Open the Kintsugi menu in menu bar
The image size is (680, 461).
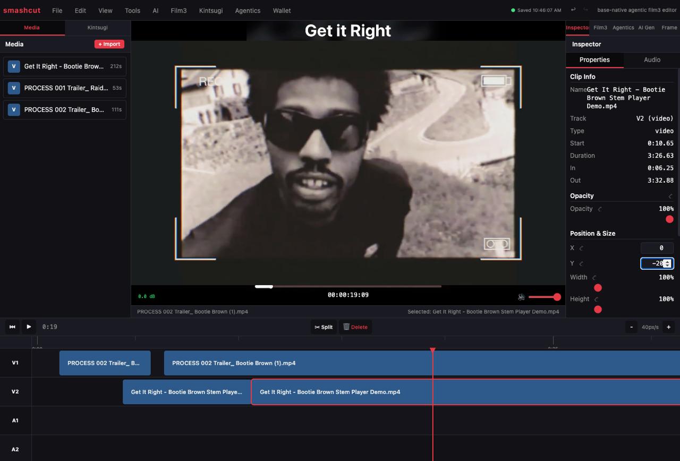(211, 11)
